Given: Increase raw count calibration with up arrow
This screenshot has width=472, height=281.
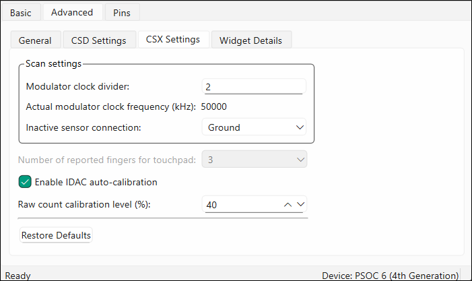Looking at the screenshot, I should [288, 204].
